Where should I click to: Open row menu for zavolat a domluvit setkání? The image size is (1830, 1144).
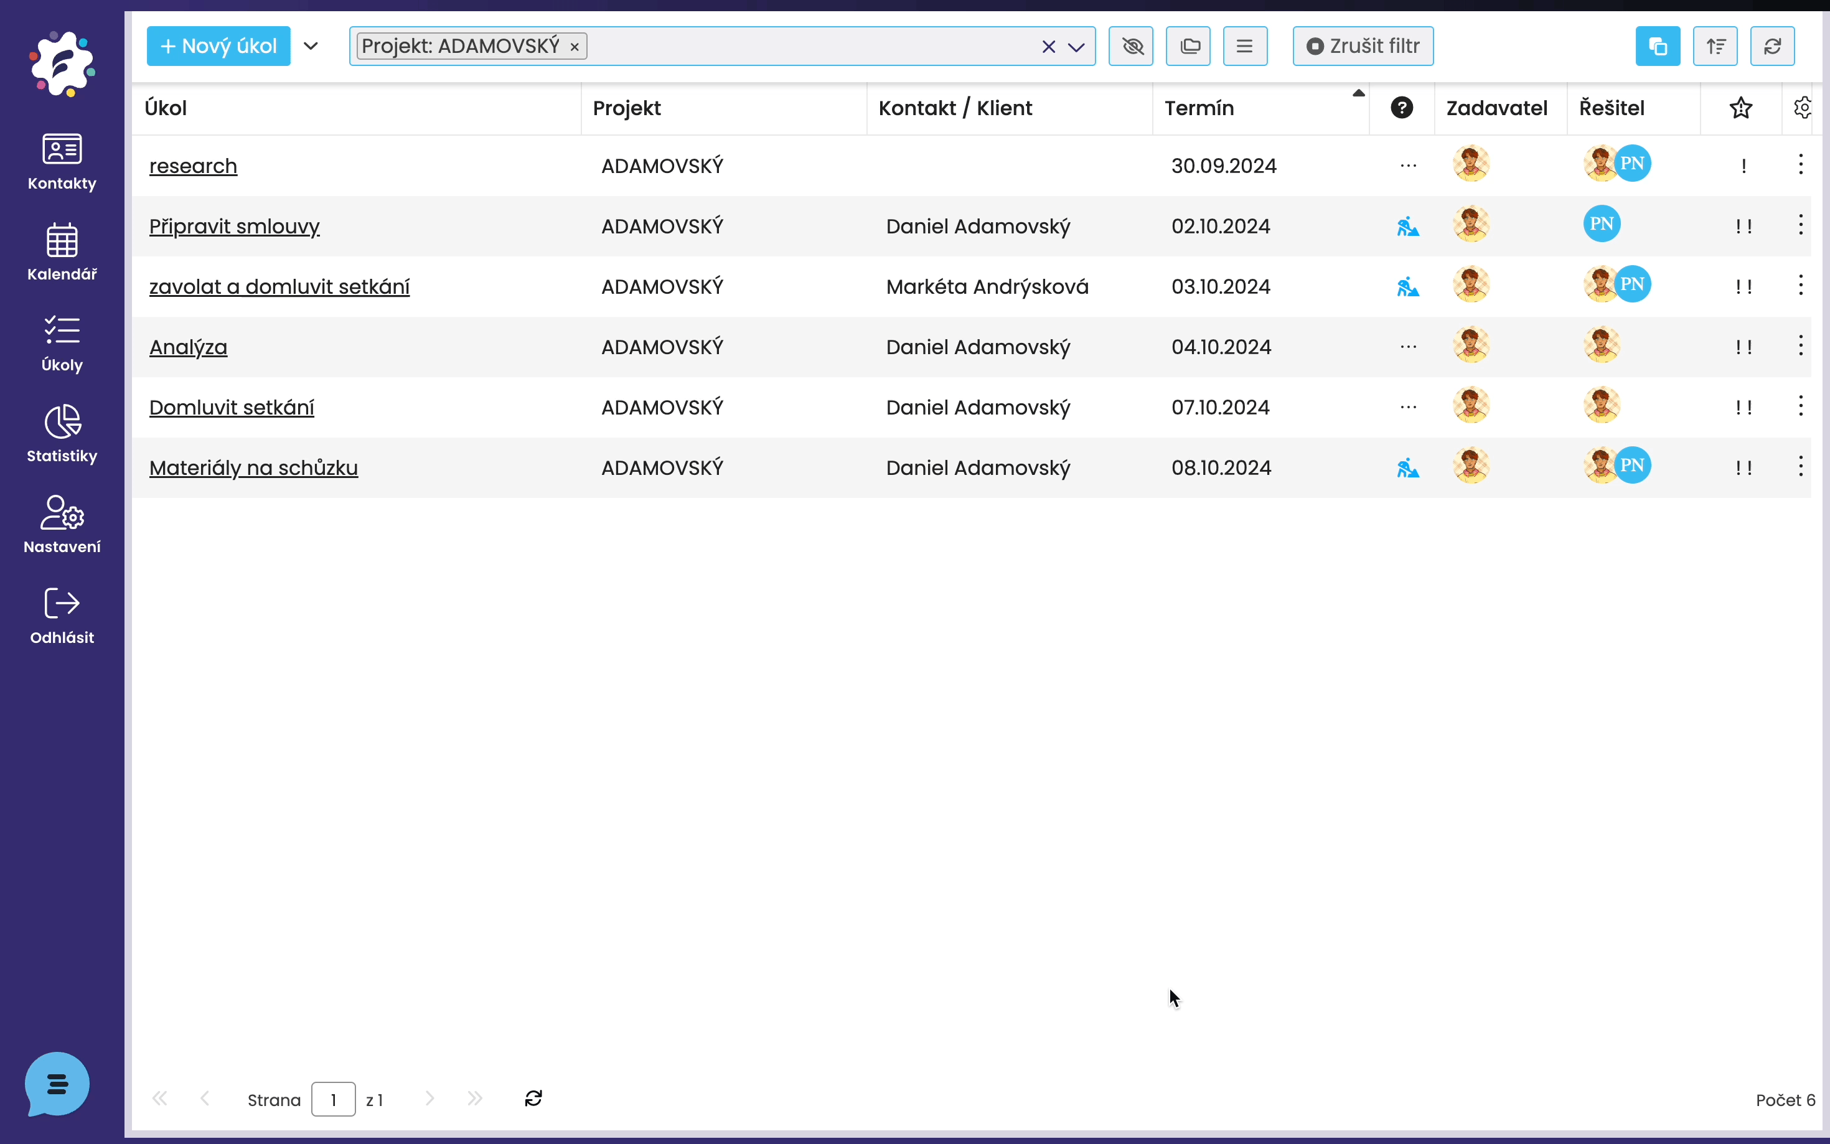click(1801, 285)
